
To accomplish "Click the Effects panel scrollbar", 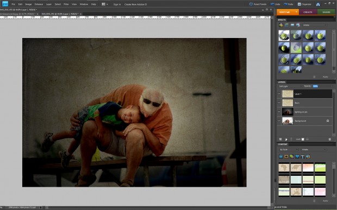I will (x=334, y=52).
